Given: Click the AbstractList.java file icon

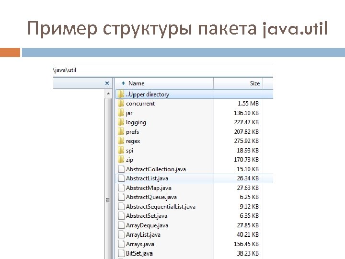Looking at the screenshot, I should [x=121, y=178].
